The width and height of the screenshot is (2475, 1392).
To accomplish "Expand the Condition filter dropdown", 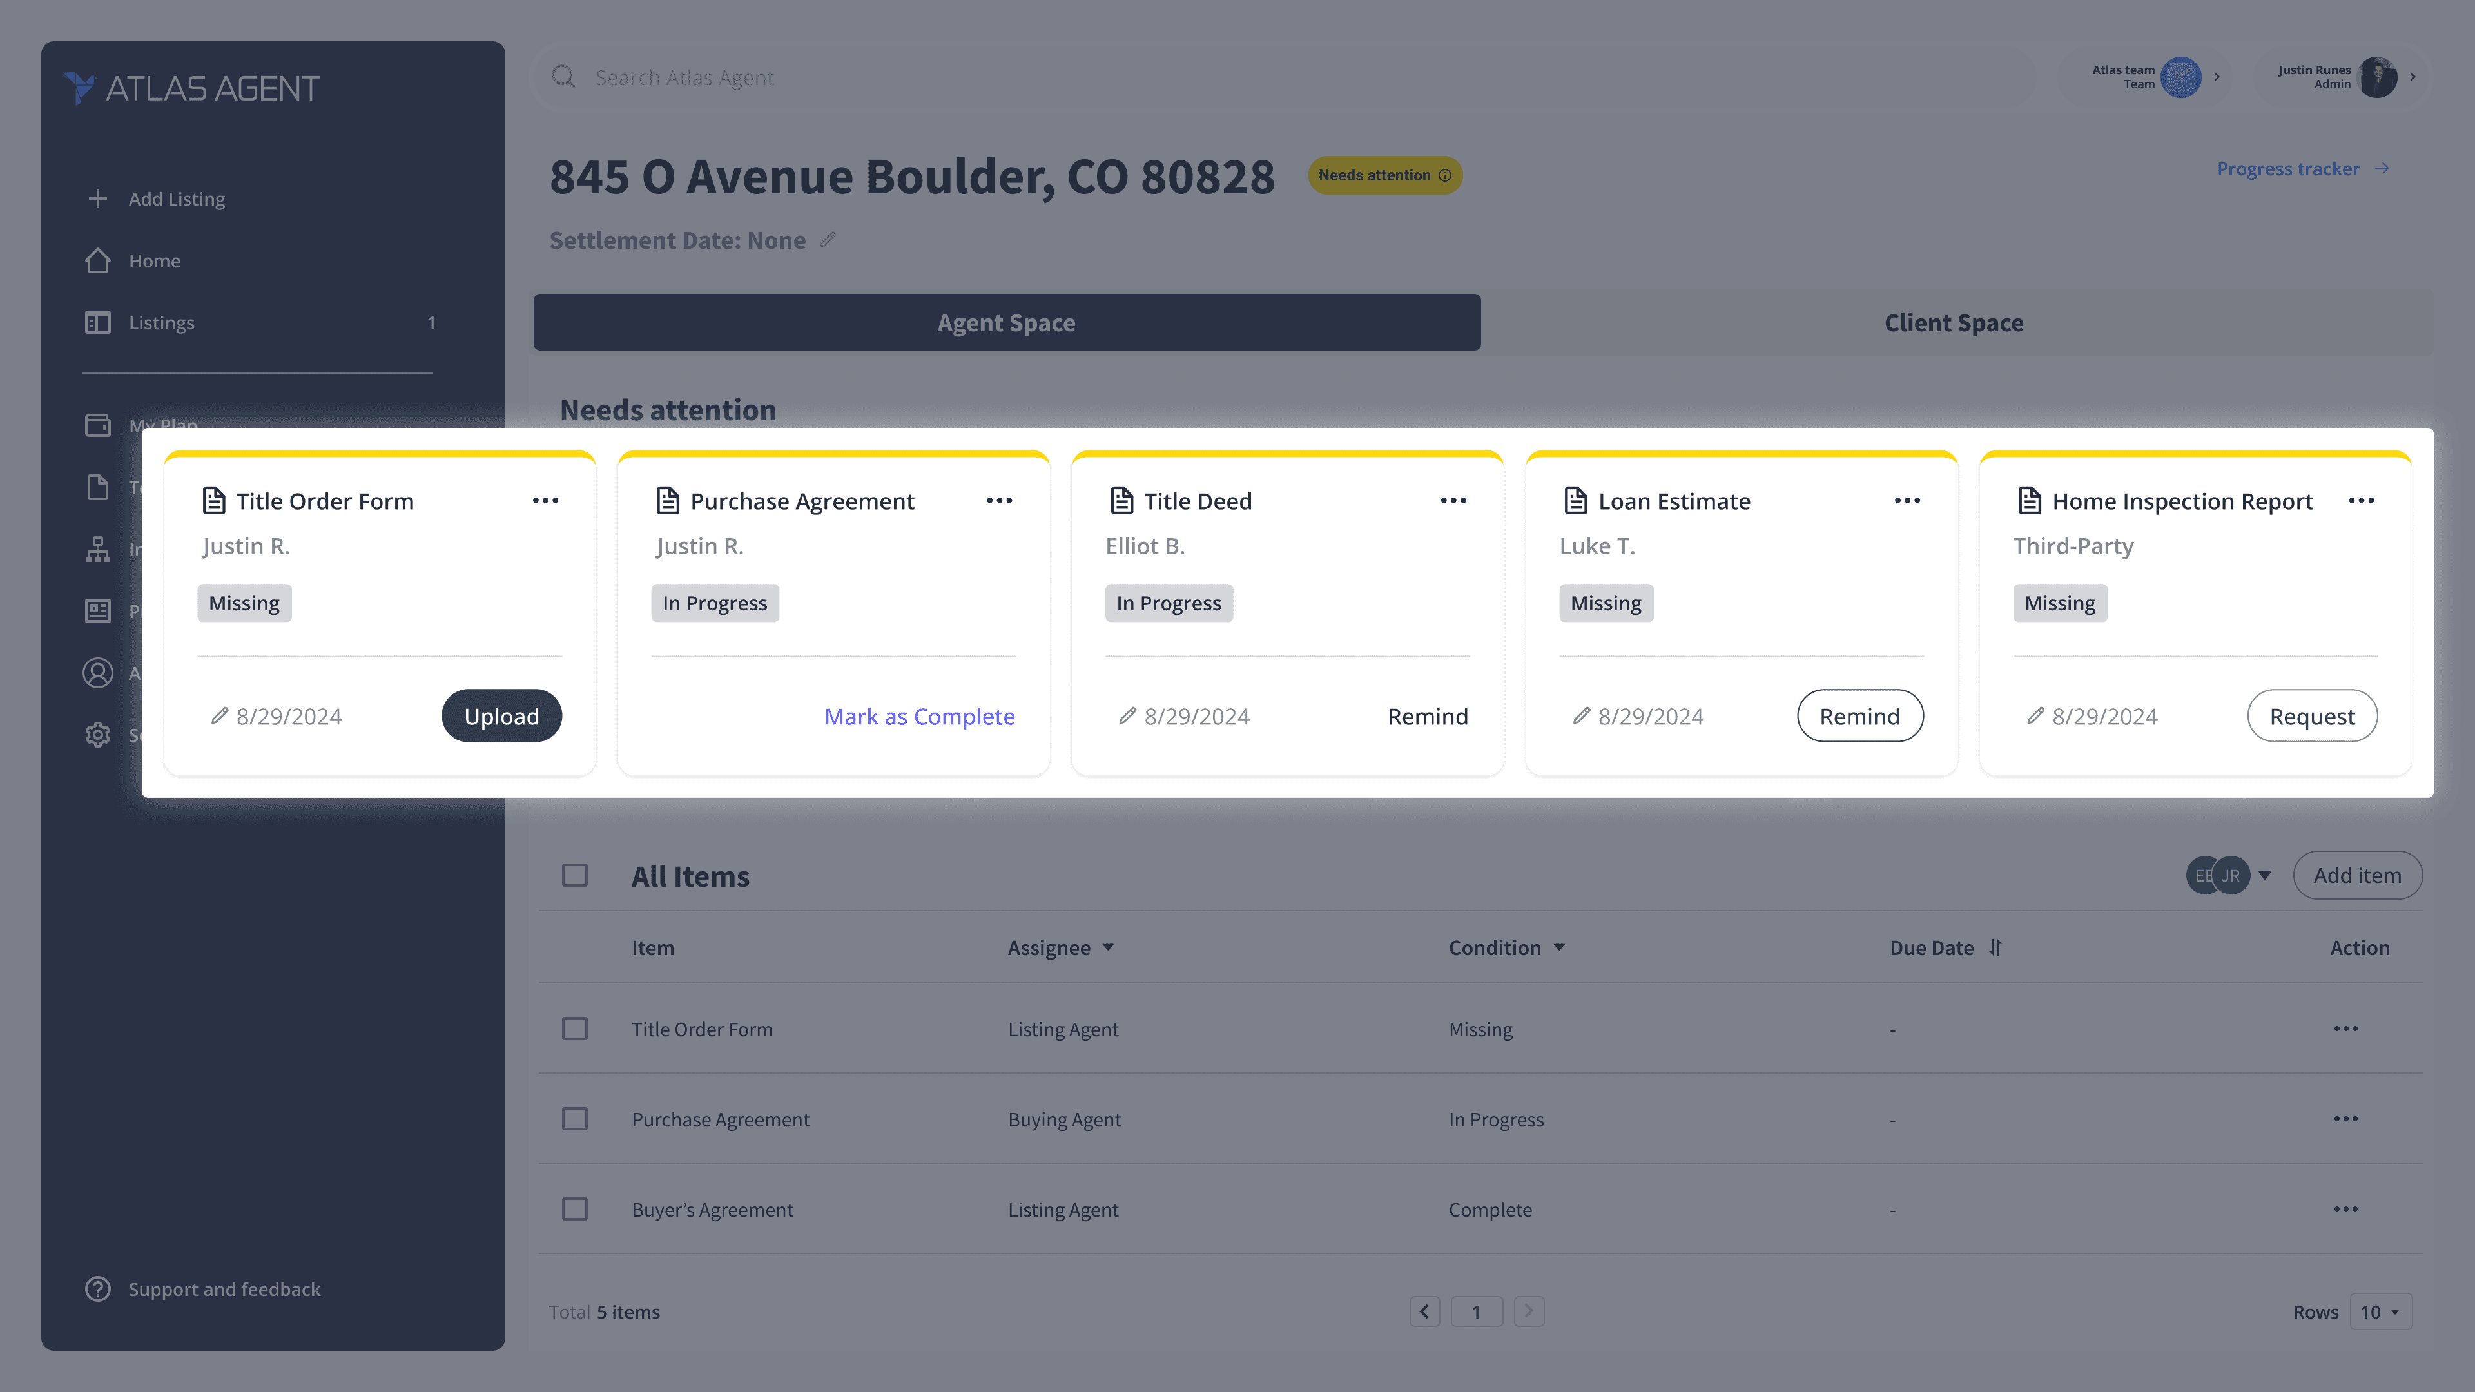I will click(1558, 948).
